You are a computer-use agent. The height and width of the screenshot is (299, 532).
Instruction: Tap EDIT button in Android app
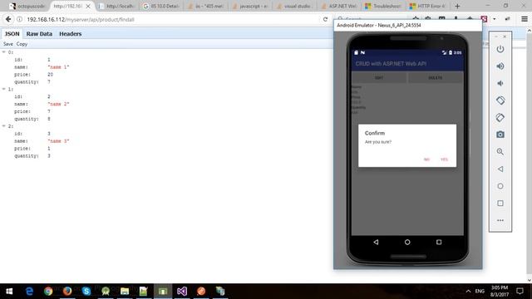(x=379, y=77)
